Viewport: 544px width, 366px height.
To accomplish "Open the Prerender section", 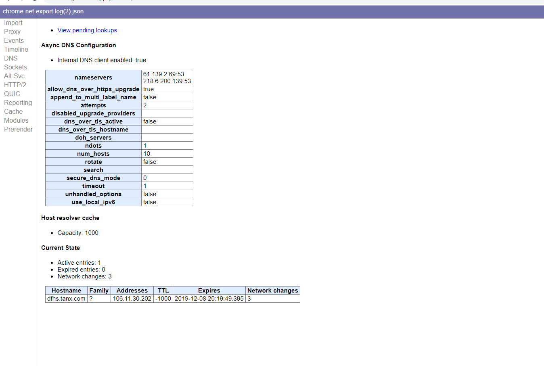I will (x=18, y=130).
